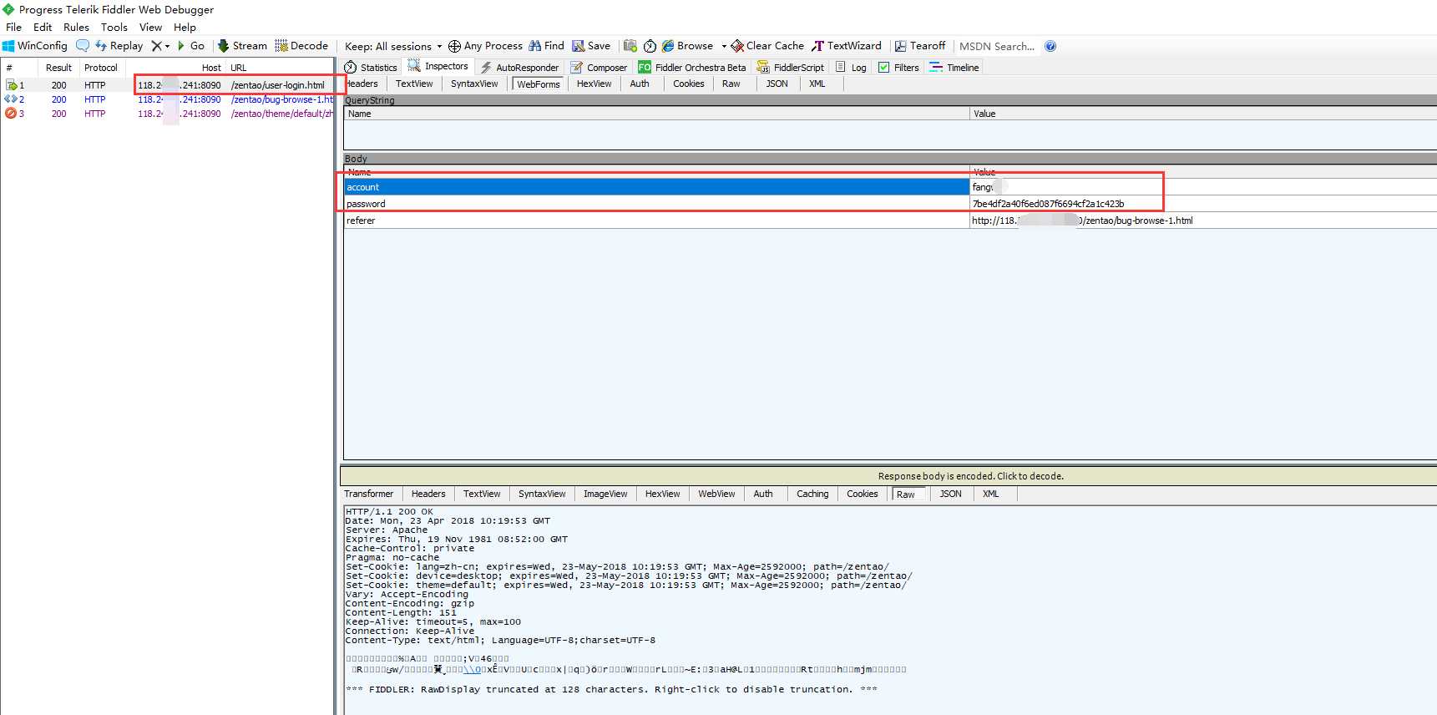
Task: Open the Tools menu
Action: [114, 28]
